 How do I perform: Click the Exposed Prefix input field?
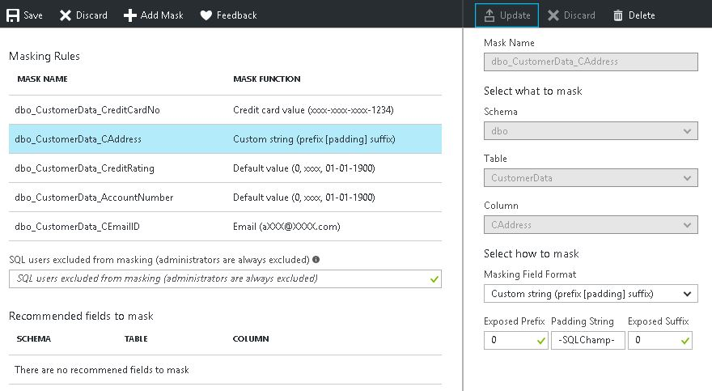pyautogui.click(x=516, y=340)
